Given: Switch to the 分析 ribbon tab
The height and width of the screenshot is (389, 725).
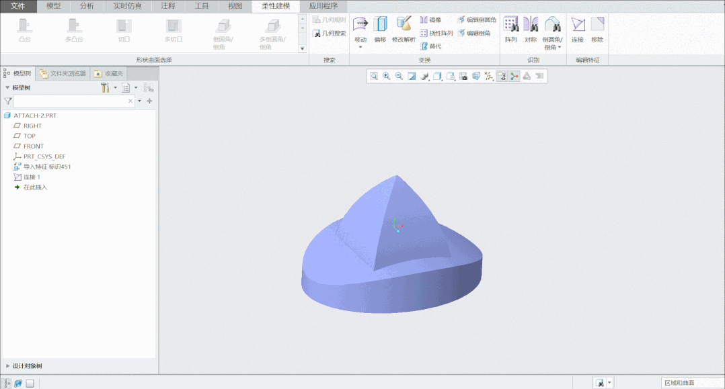Looking at the screenshot, I should point(87,6).
